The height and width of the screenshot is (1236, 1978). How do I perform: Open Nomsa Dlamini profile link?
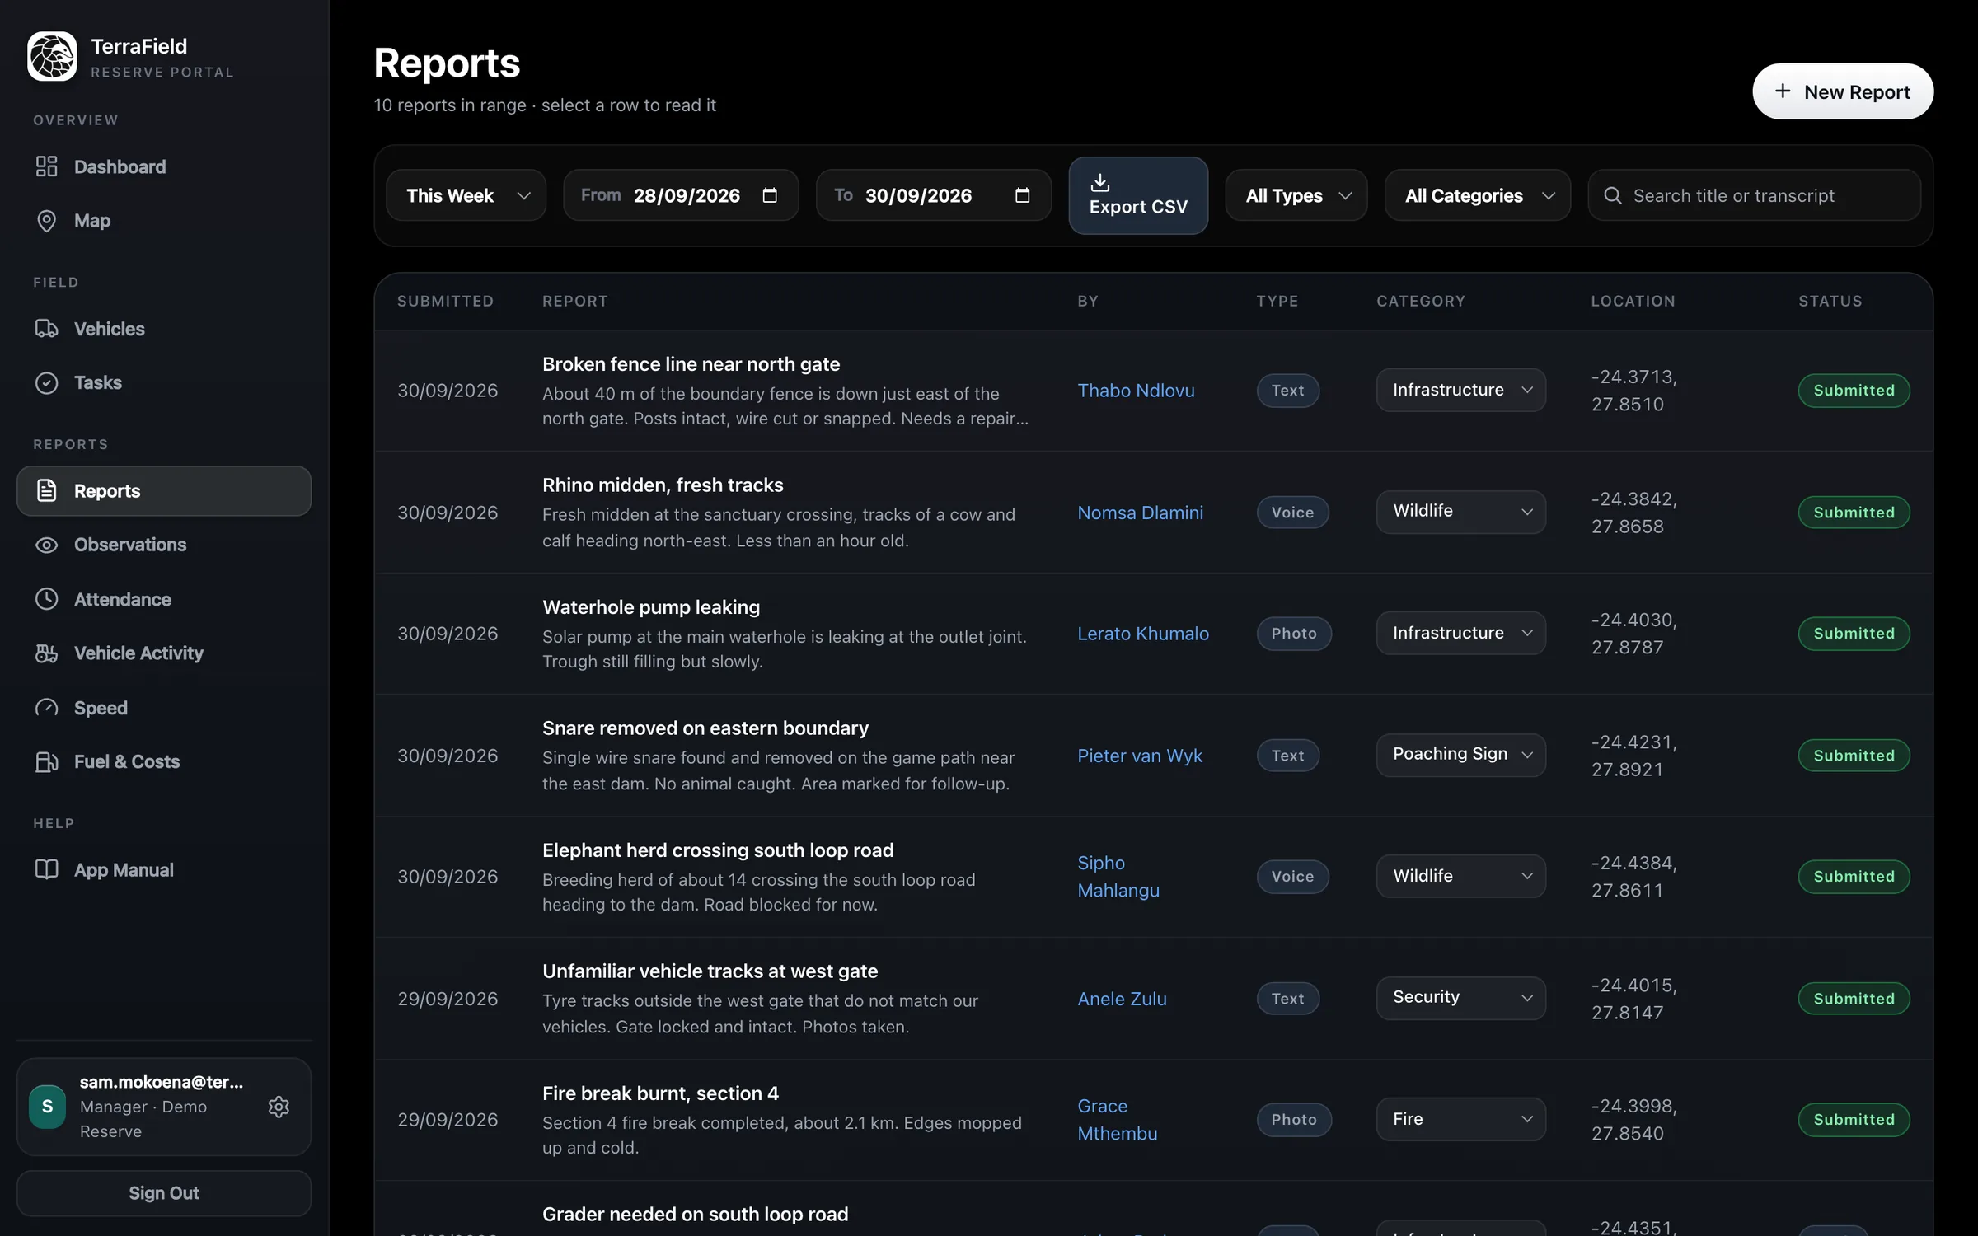[x=1140, y=512]
